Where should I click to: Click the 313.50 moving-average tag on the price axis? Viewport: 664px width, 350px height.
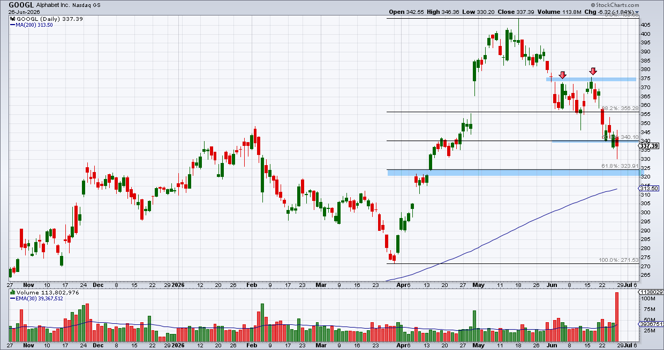pyautogui.click(x=648, y=189)
